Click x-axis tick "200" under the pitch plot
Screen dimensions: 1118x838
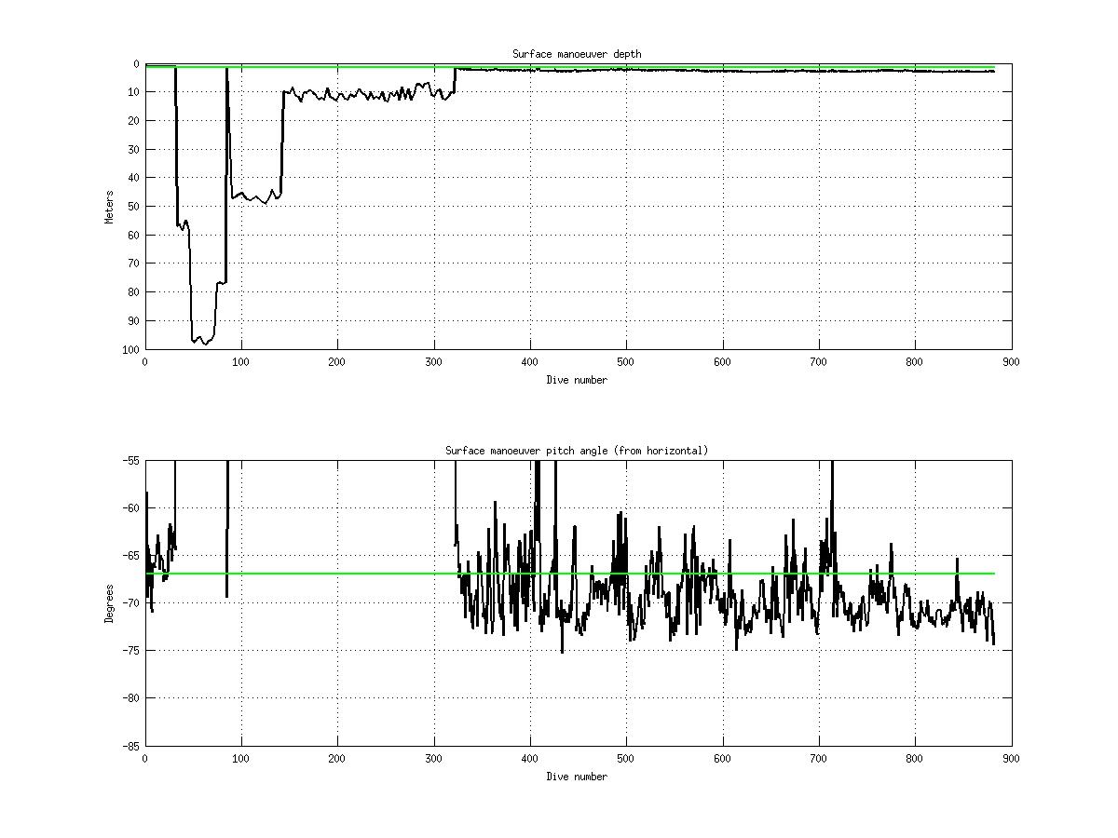tap(337, 758)
